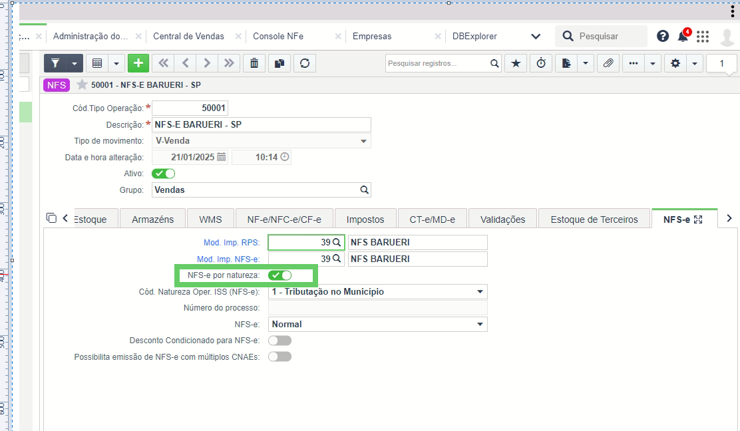Enable Desconto Condicionado para NFS-e

280,341
